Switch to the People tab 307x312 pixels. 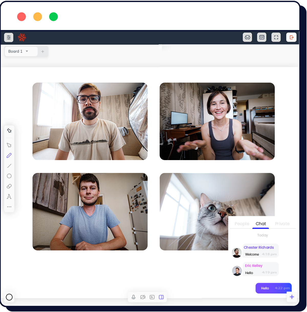click(241, 224)
